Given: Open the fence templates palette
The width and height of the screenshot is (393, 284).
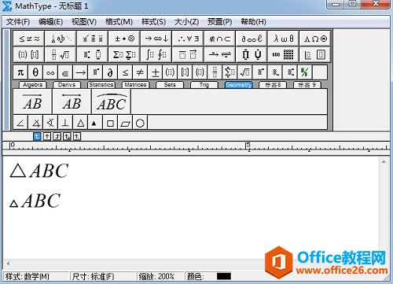Looking at the screenshot, I should coord(29,54).
